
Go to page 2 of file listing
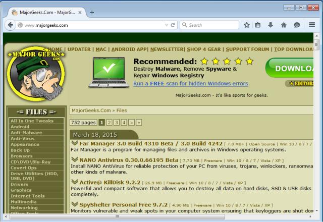point(109,123)
